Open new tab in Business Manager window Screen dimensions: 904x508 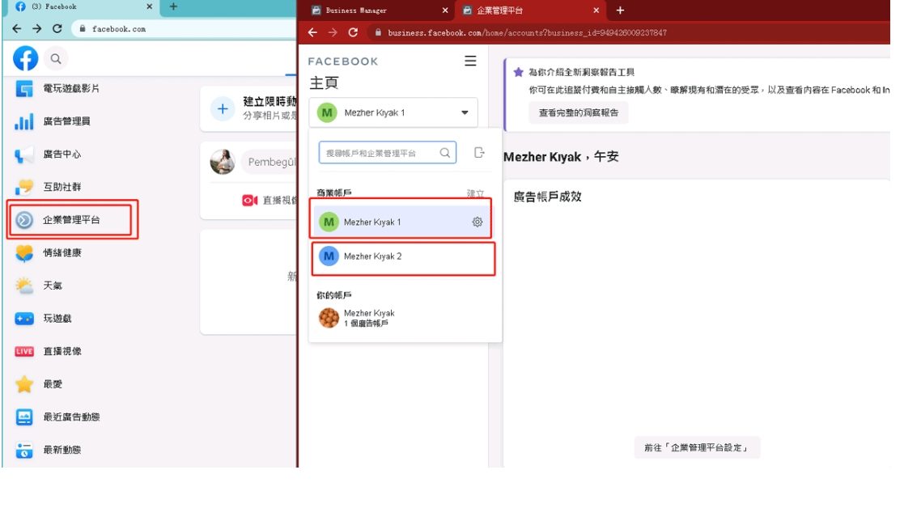(621, 11)
